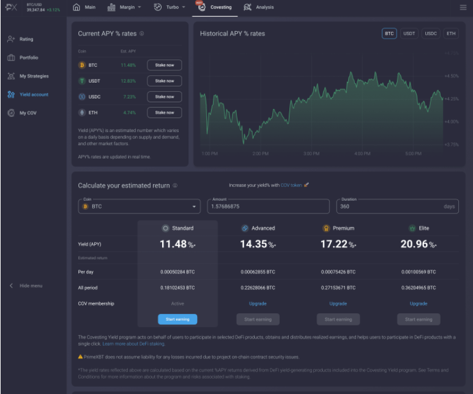Viewport: 473px width, 394px height.
Task: Click the Hide menu arrow icon
Action: coord(11,285)
